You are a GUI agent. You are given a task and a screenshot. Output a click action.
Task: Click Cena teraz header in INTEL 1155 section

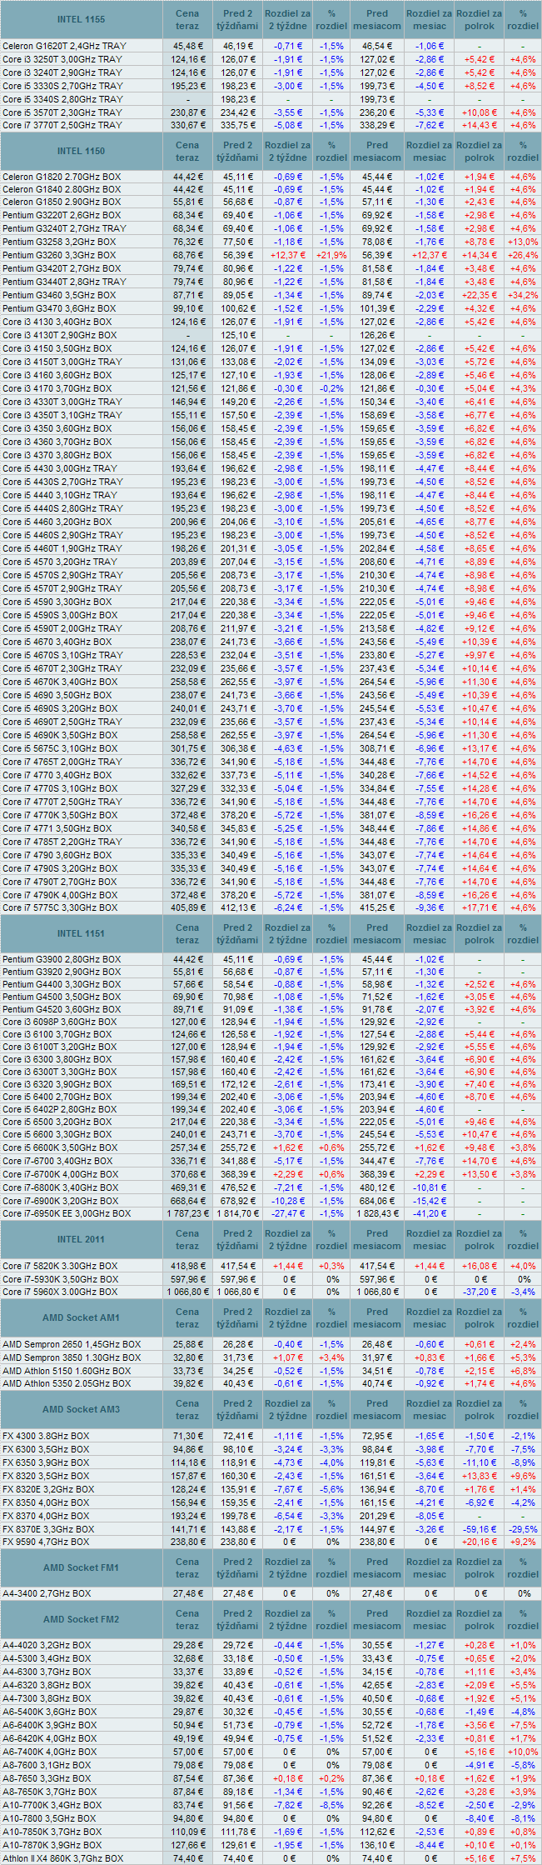point(187,19)
